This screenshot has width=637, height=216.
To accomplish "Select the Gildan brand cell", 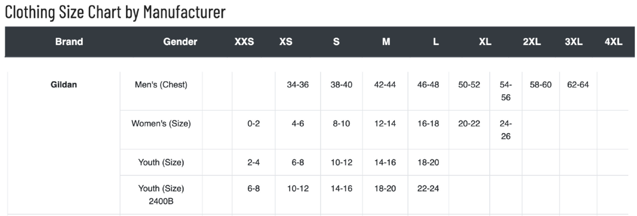I will coord(64,85).
